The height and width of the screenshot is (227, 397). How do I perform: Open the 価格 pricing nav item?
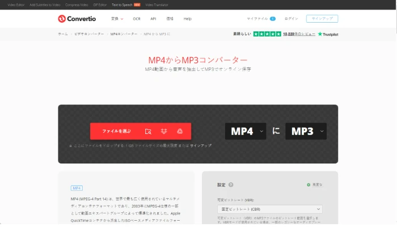tap(170, 19)
